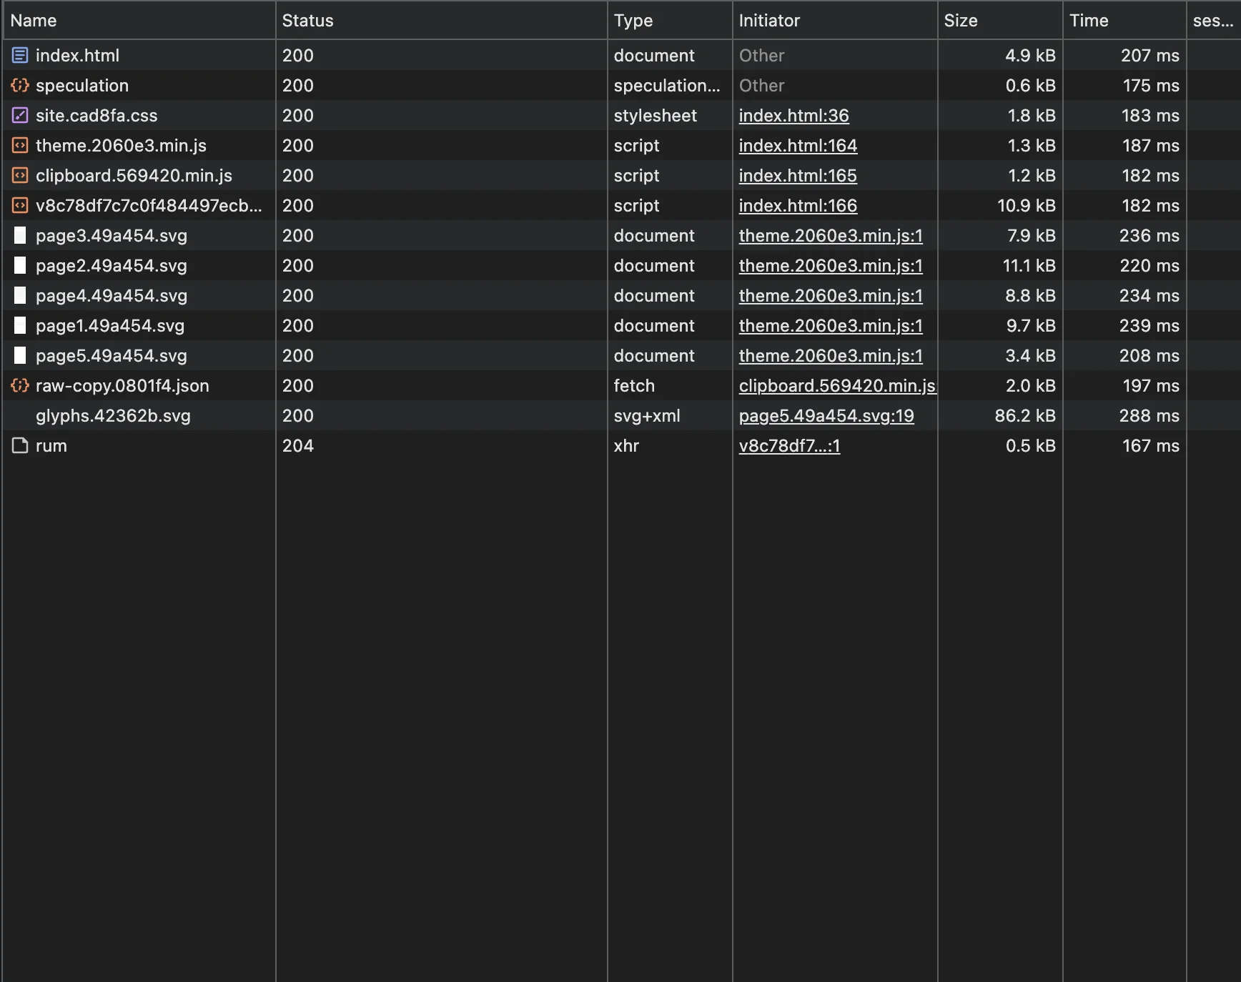Click the stylesheet type cell
This screenshot has height=982, width=1241.
coord(655,115)
